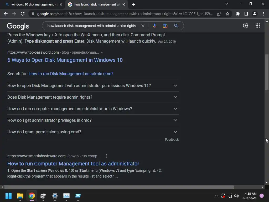Open the clock showing 4:38 AM
Viewport: 269px width, 202px height.
pos(250,196)
